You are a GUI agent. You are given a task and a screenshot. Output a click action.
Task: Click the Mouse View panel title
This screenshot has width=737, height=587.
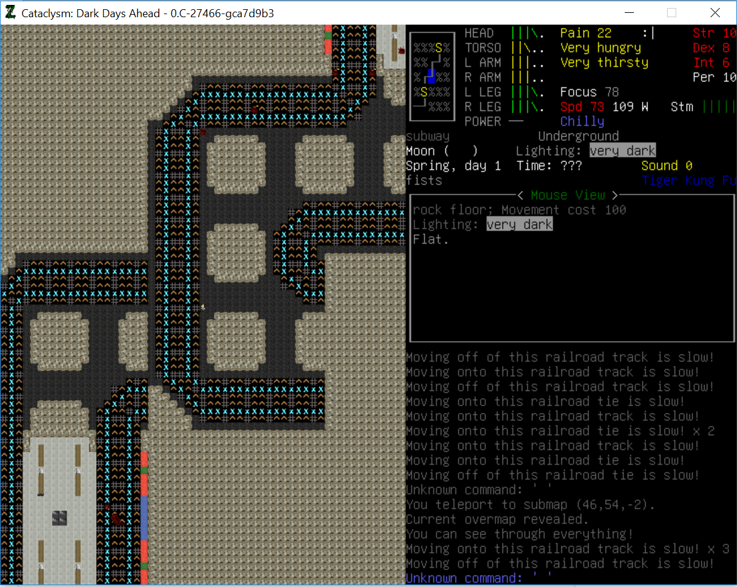click(x=568, y=195)
